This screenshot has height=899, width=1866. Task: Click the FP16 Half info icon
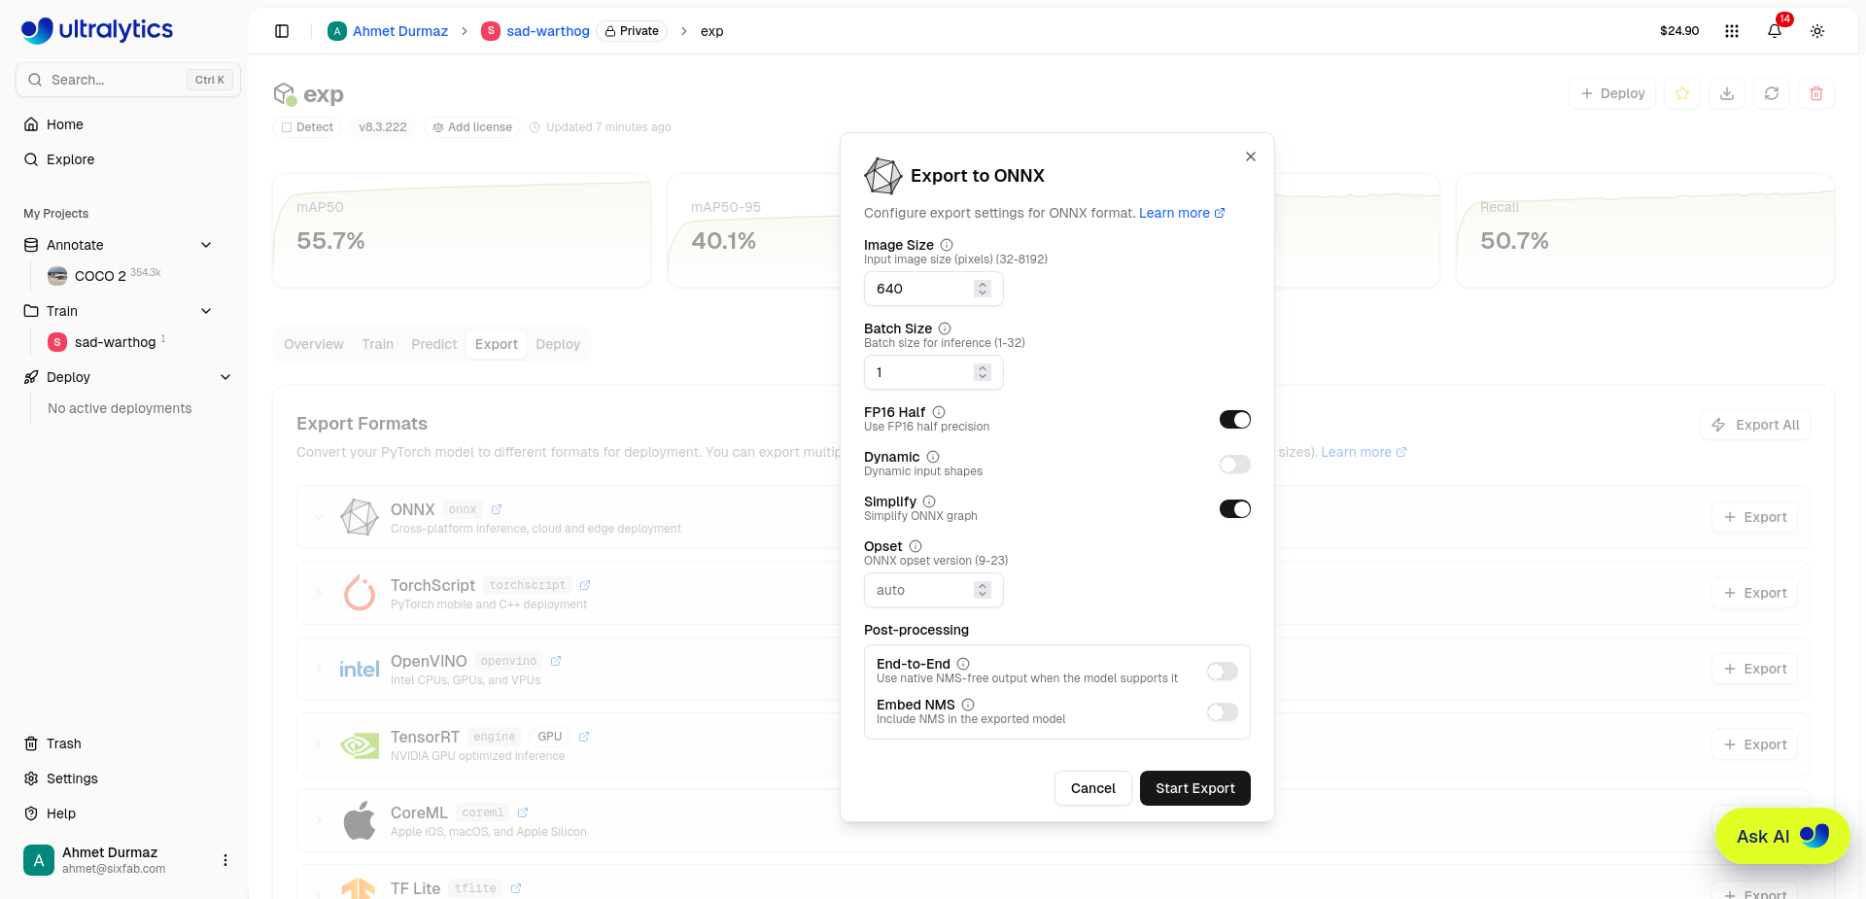(x=939, y=412)
